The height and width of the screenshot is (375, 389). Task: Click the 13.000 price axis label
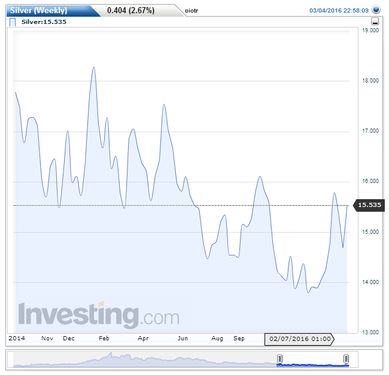[370, 333]
